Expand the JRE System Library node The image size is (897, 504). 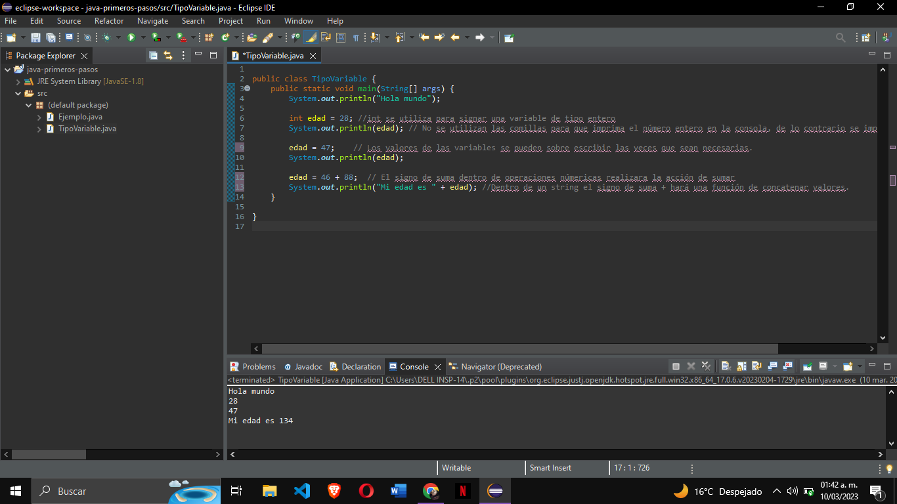pos(18,81)
